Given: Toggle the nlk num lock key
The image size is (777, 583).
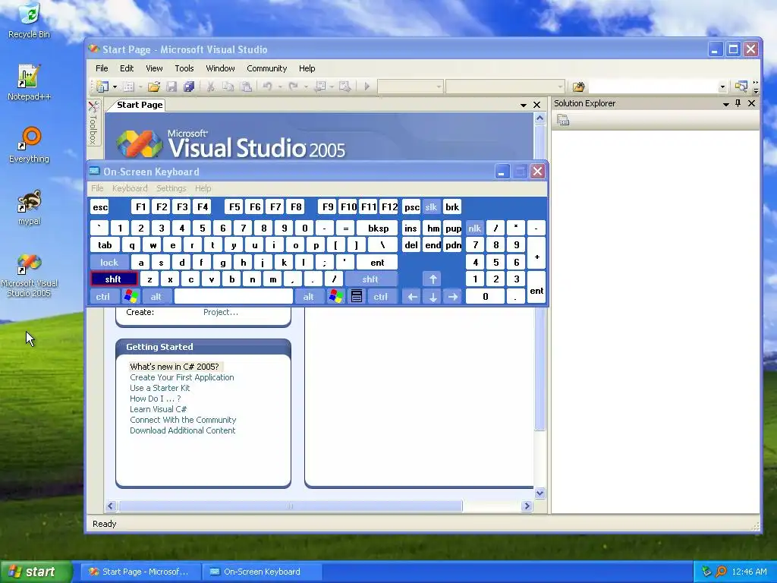Looking at the screenshot, I should (x=475, y=228).
